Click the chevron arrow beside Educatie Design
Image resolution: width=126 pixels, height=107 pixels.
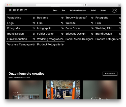click(x=92, y=34)
